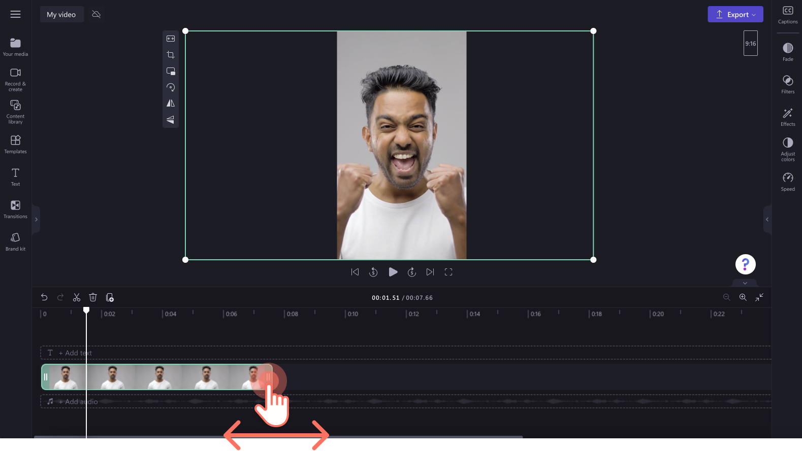The image size is (802, 451).
Task: Click the clip's left trim handle
Action: (x=46, y=377)
